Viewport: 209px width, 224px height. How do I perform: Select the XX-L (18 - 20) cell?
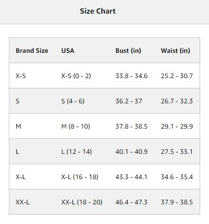82,202
